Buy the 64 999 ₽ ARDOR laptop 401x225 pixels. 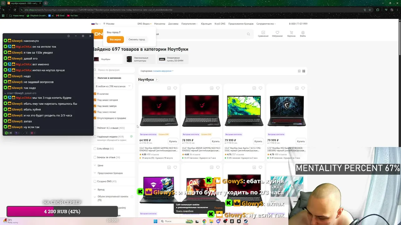pos(173,141)
